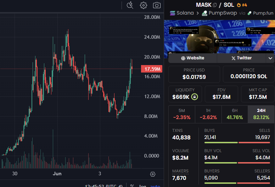Viewport: 275px width, 187px height.
Task: Open chart time zone settings icon
Action: 153,174
